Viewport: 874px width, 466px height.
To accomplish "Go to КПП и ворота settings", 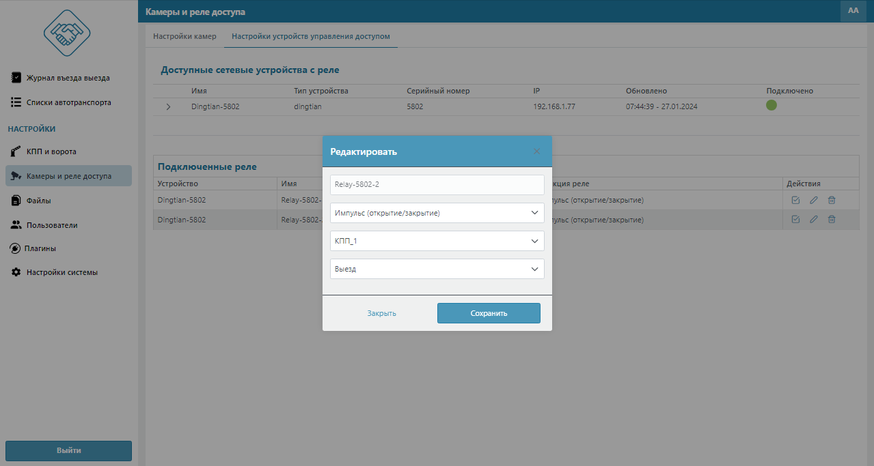I will click(51, 151).
